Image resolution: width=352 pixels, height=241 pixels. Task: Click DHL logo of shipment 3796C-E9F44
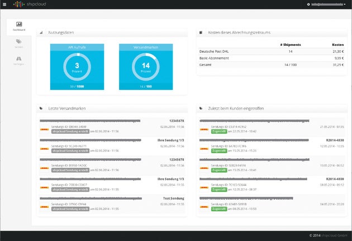(45, 207)
